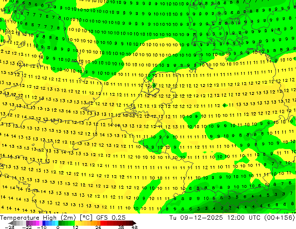296x229 pixels.
Task: Pick the bright yellow swatch in the legend
Action: tap(76, 223)
